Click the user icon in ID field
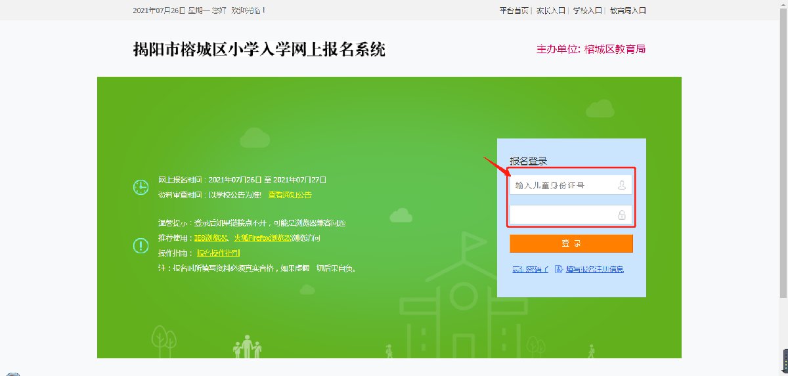 tap(622, 186)
